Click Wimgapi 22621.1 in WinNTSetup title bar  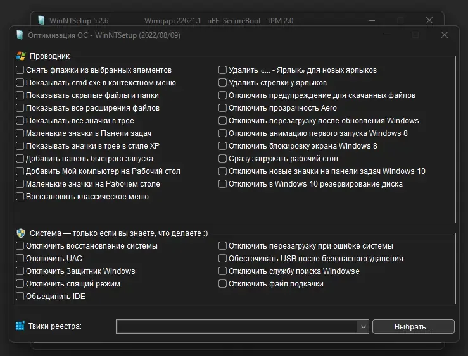[173, 21]
